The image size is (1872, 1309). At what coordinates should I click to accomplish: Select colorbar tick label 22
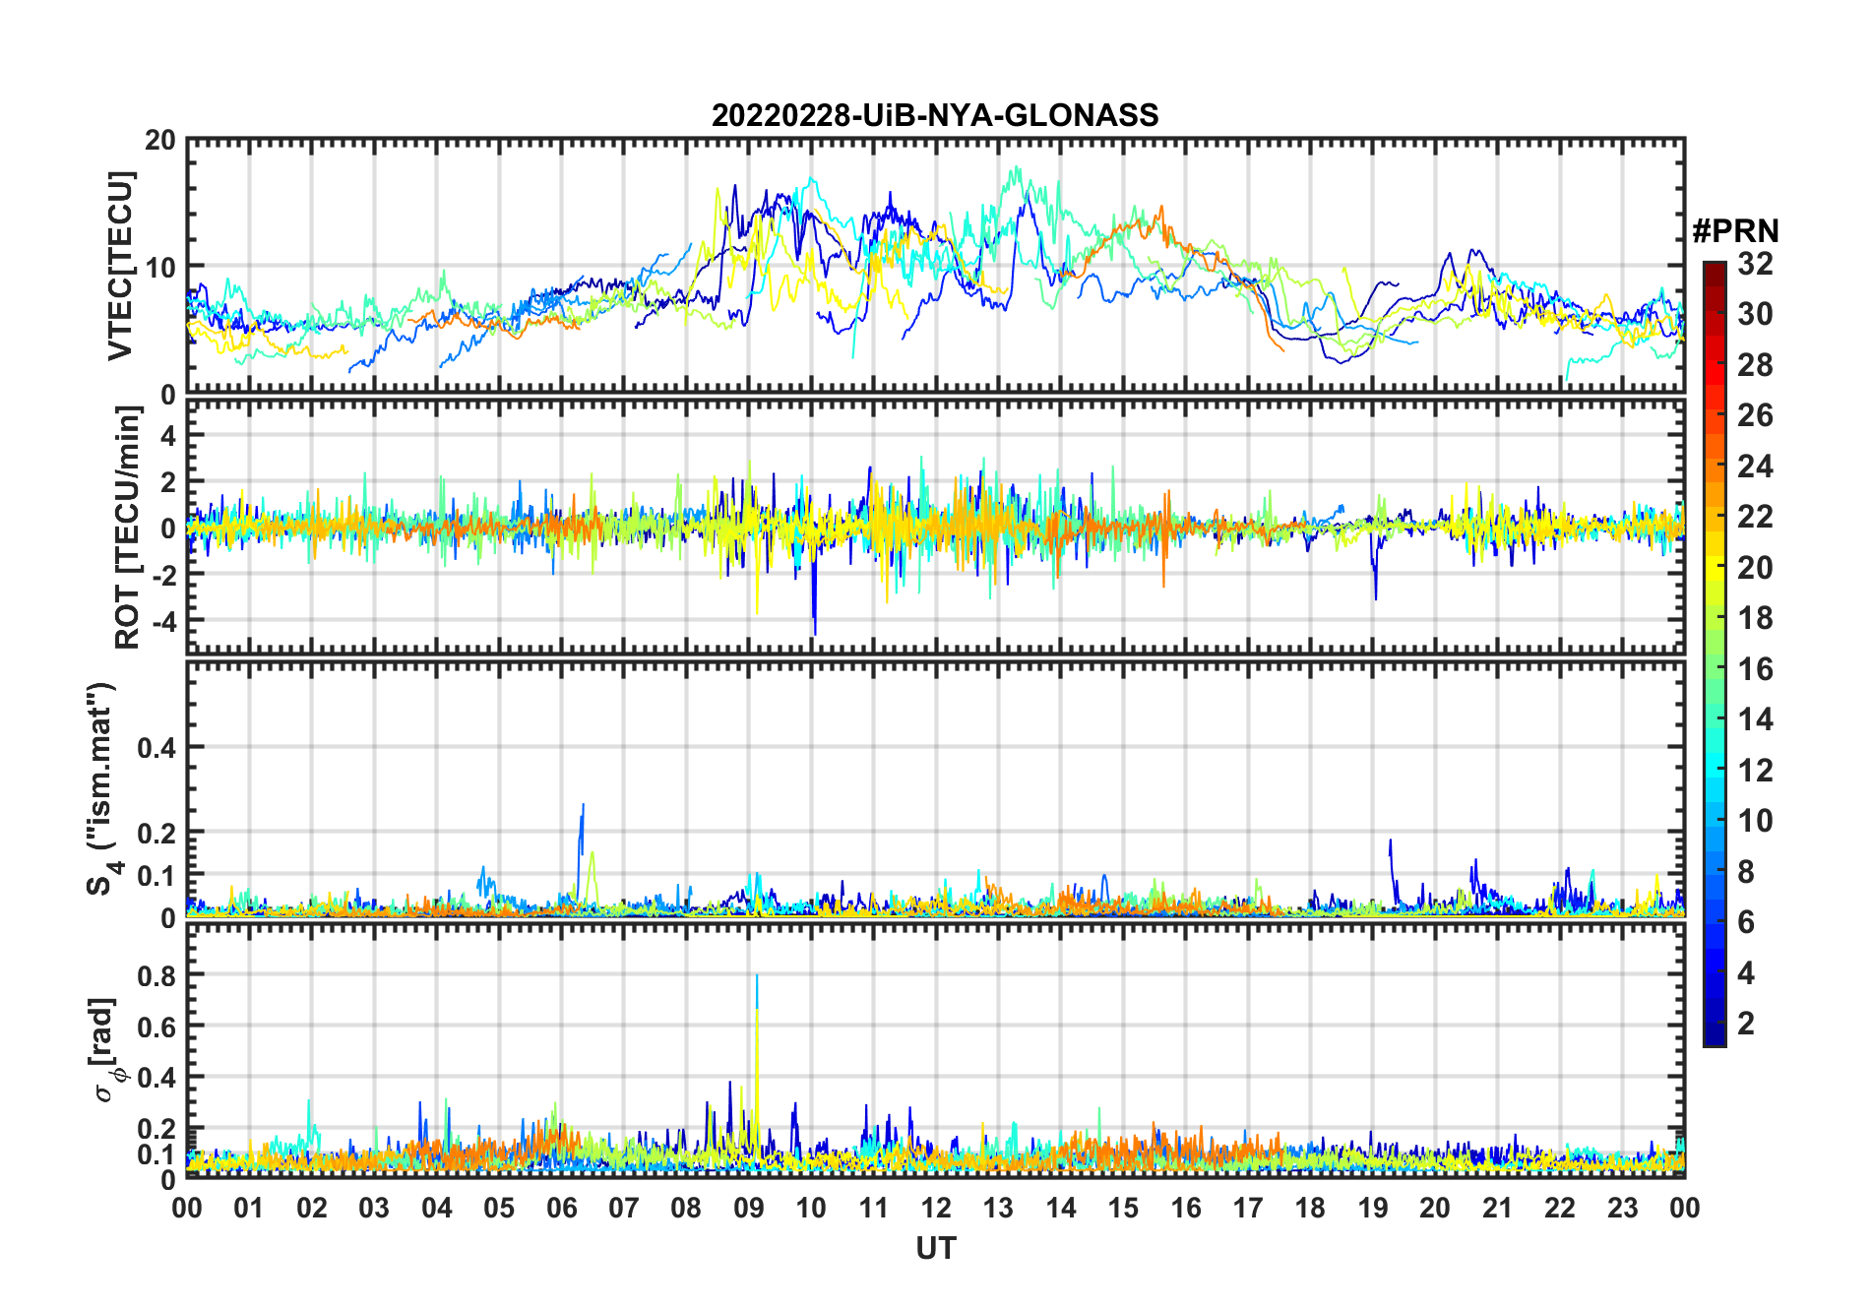[x=1755, y=517]
